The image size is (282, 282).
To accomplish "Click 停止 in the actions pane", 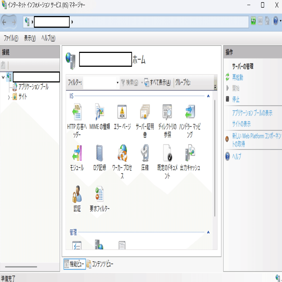I will [236, 99].
